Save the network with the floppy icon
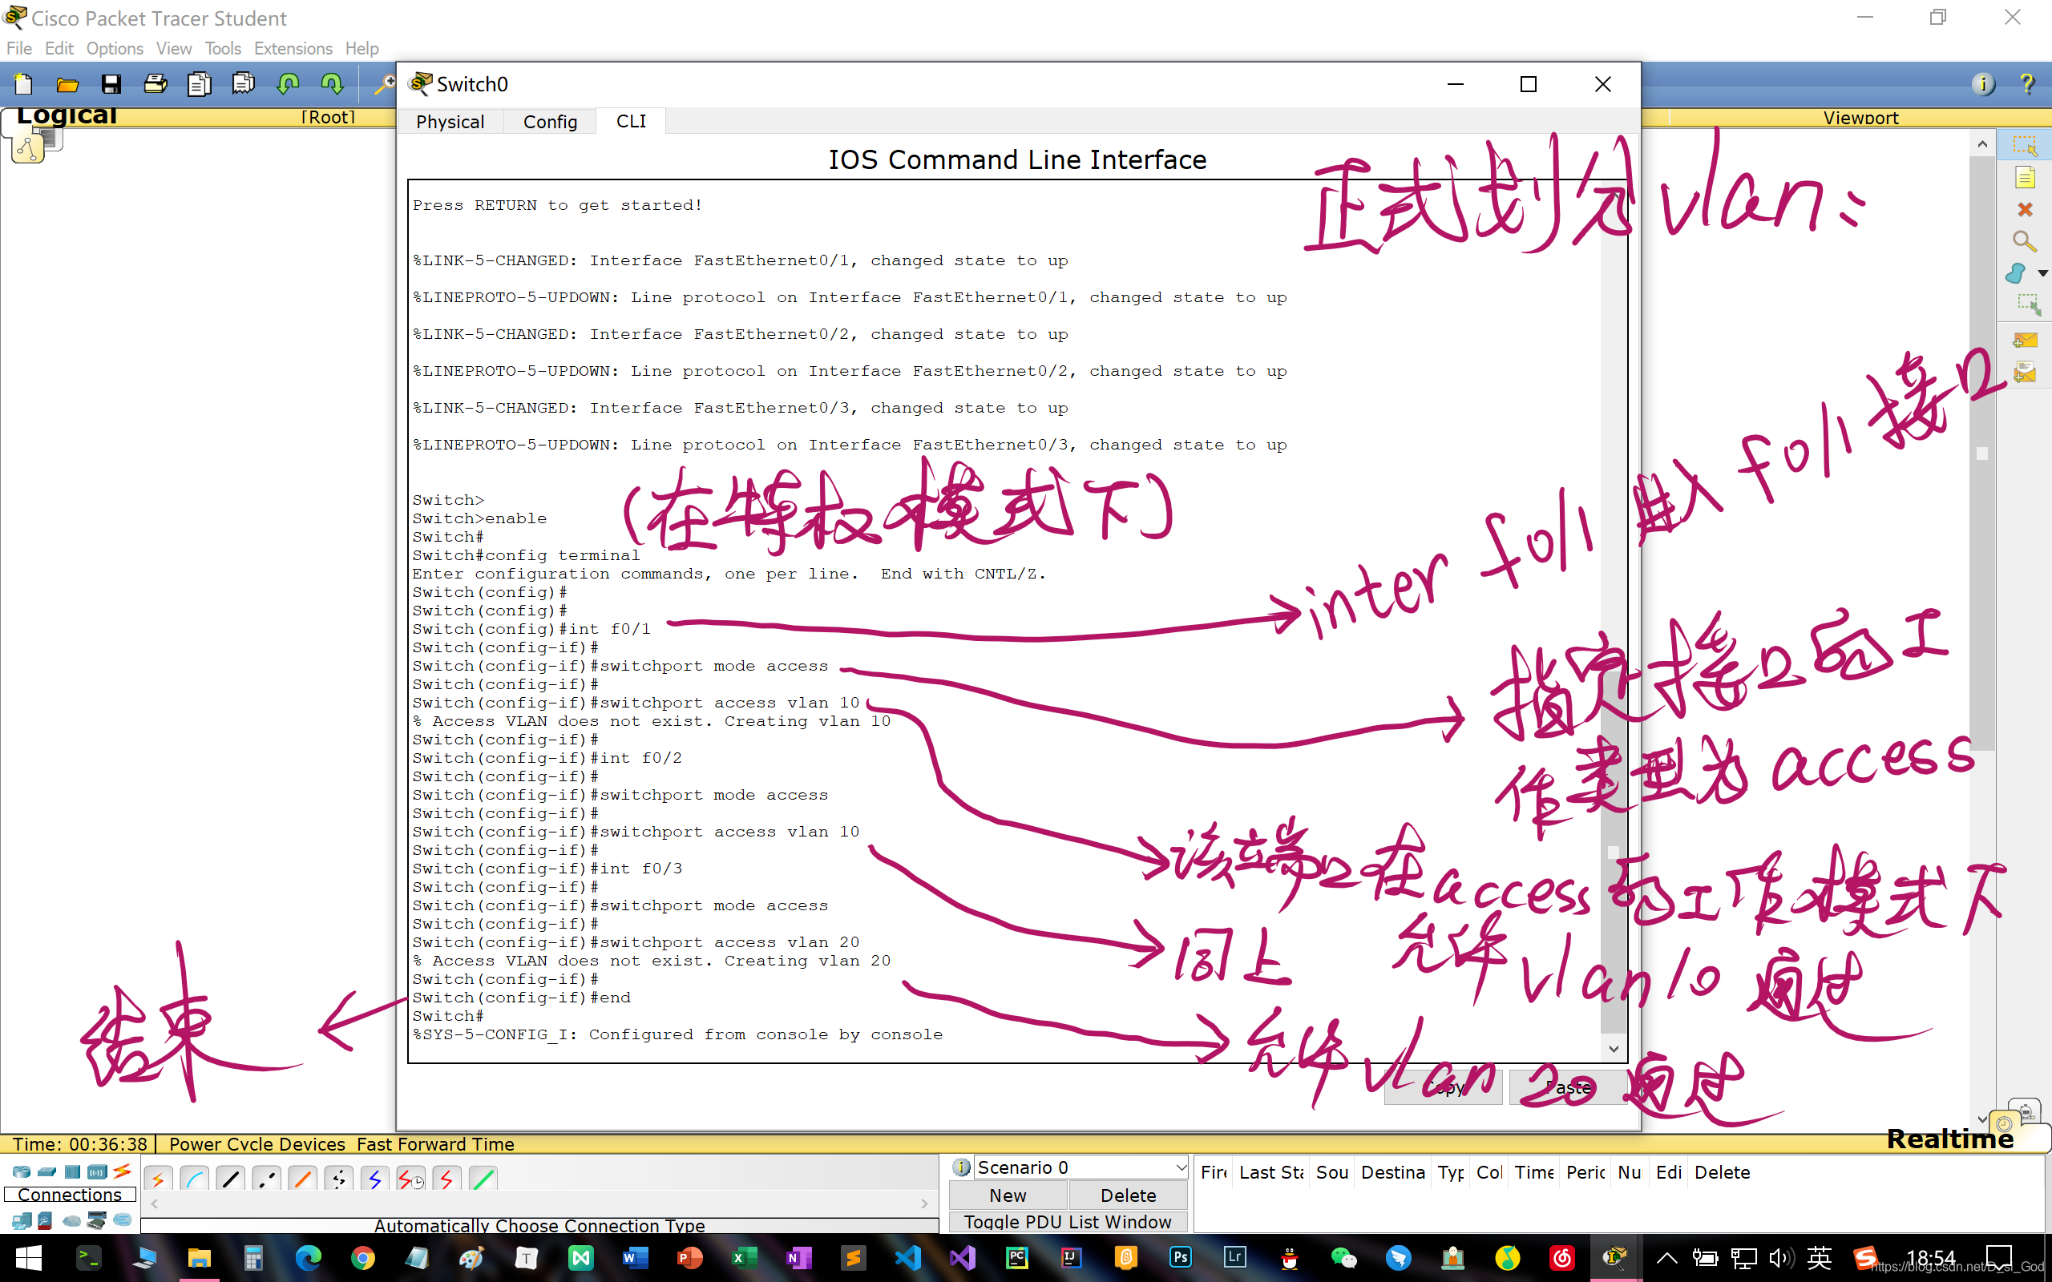 click(111, 84)
